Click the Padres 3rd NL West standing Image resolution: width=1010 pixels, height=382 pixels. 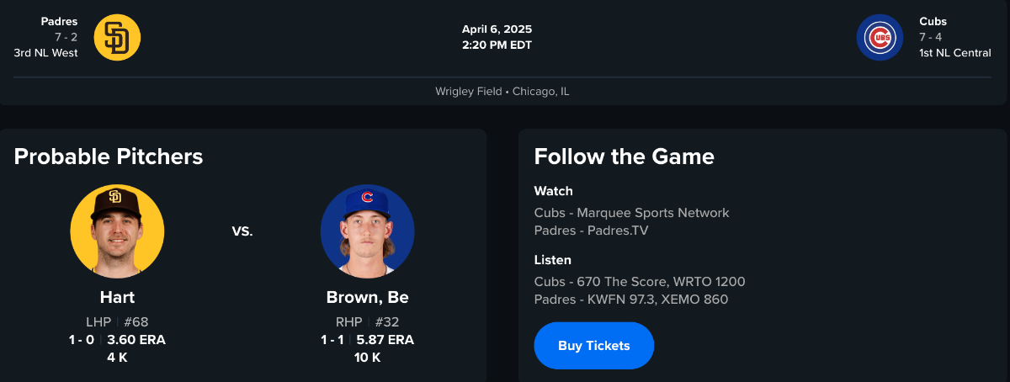click(x=45, y=53)
